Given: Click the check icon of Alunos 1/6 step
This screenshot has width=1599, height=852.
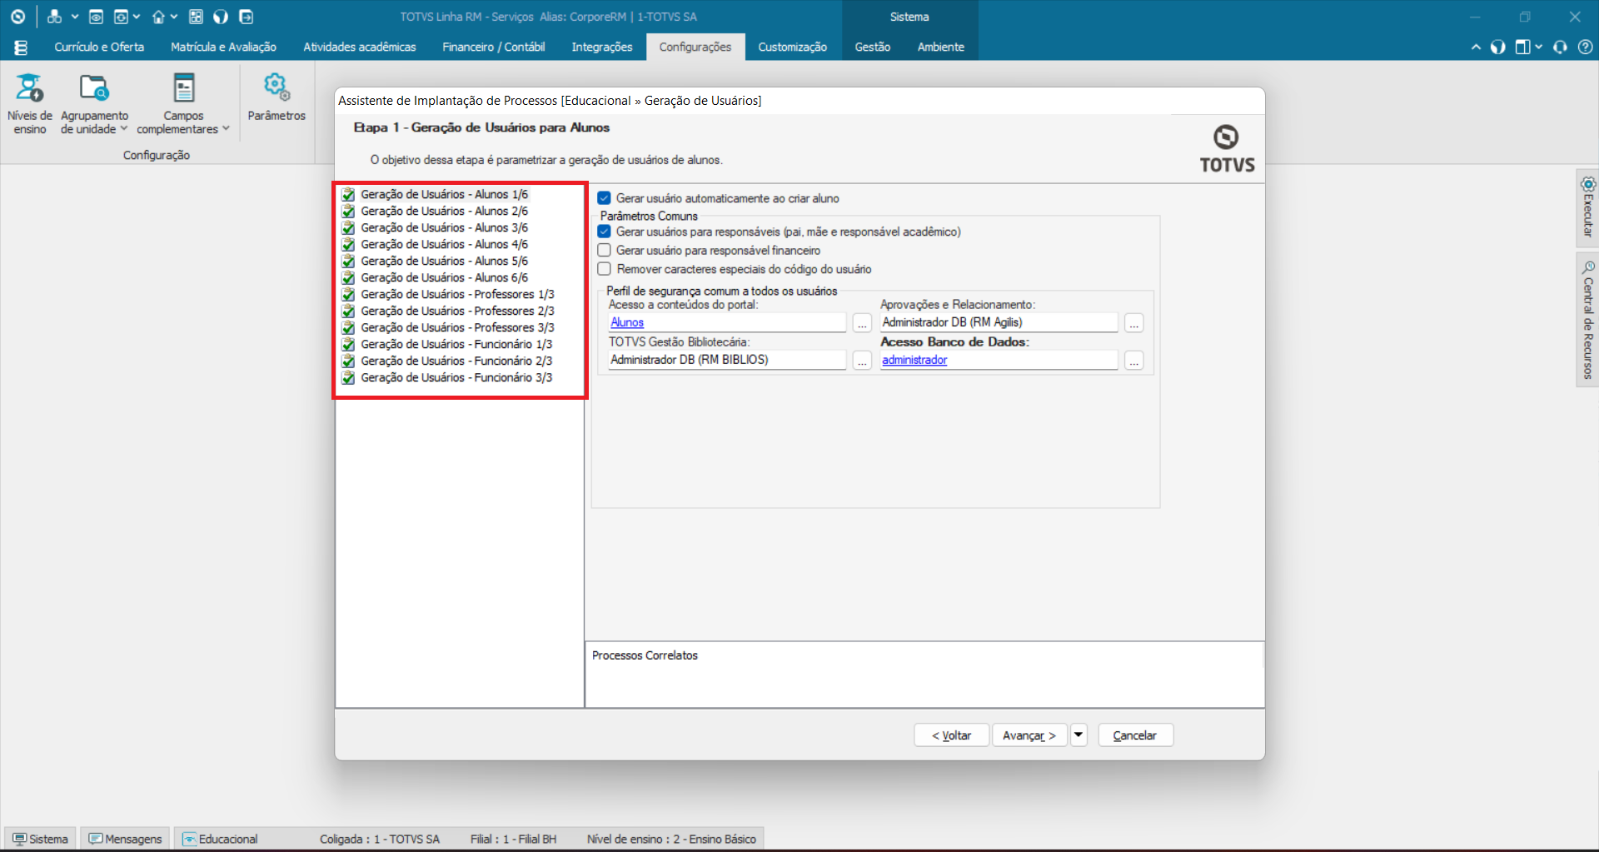Looking at the screenshot, I should (x=348, y=194).
